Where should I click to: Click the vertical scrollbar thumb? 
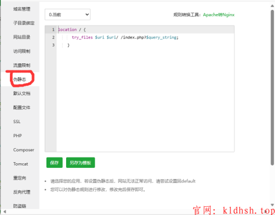click(272, 87)
